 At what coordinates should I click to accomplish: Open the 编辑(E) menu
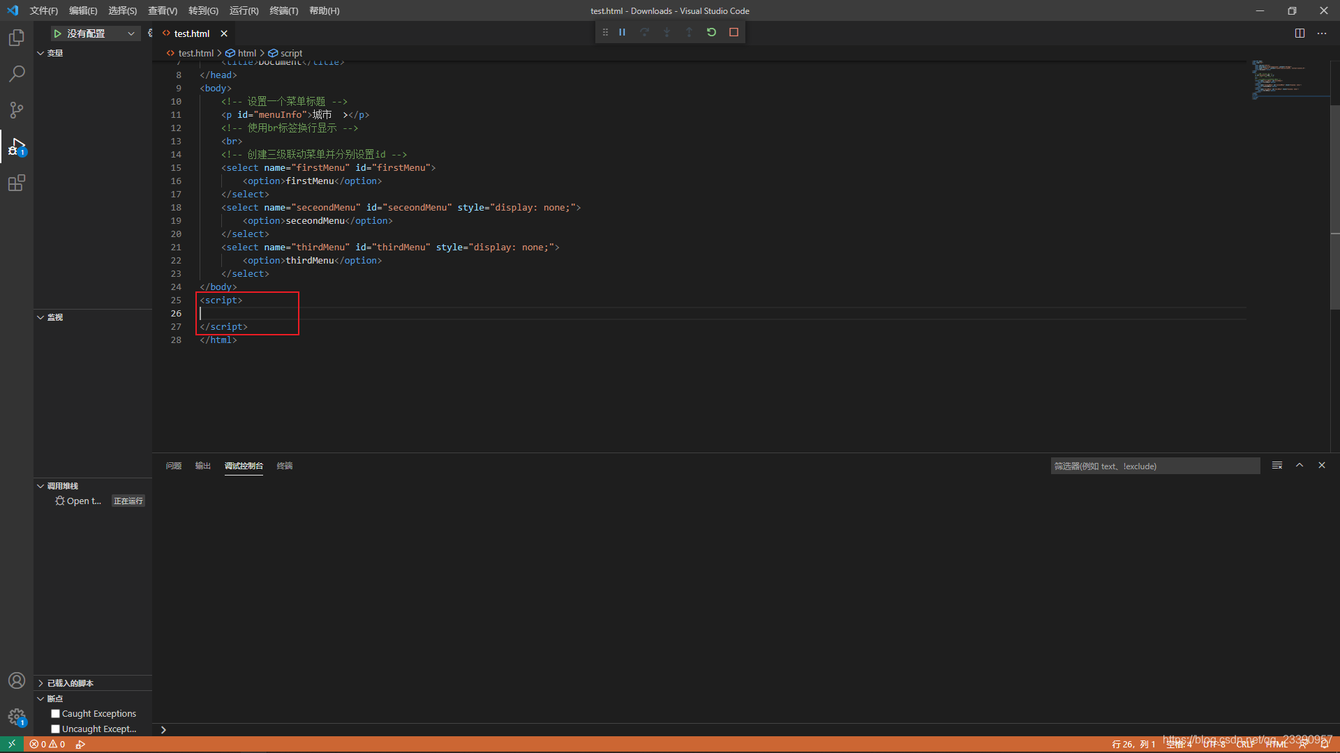83,10
